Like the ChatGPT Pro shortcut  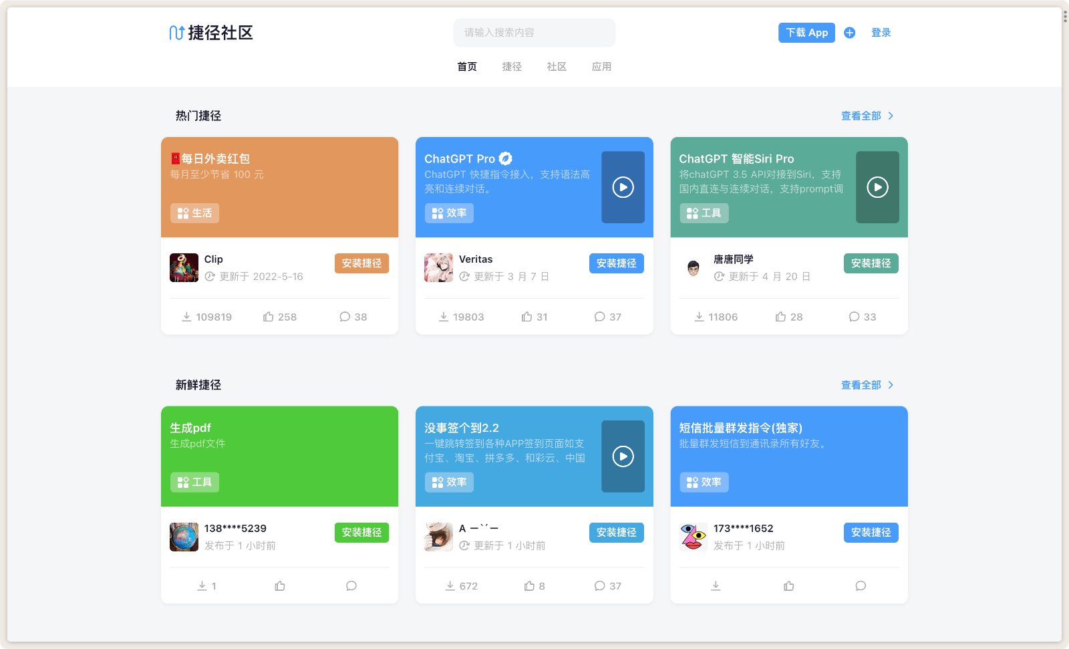(527, 317)
